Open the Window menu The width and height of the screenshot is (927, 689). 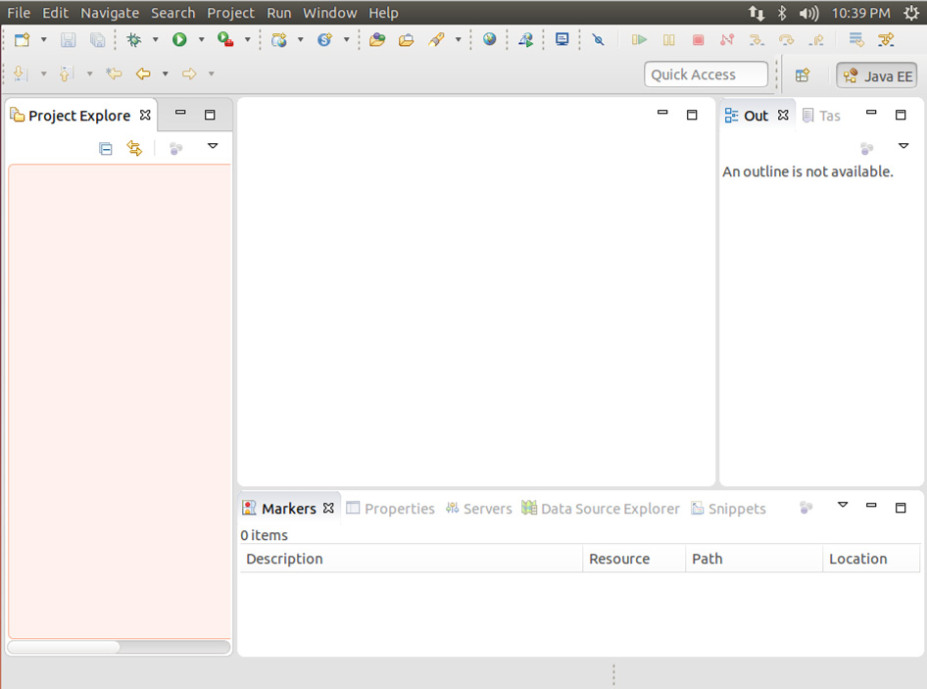click(329, 13)
